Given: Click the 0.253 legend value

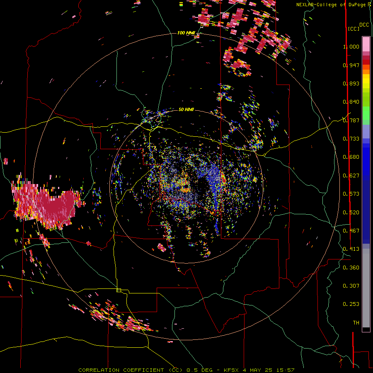Looking at the screenshot, I should click(x=351, y=304).
